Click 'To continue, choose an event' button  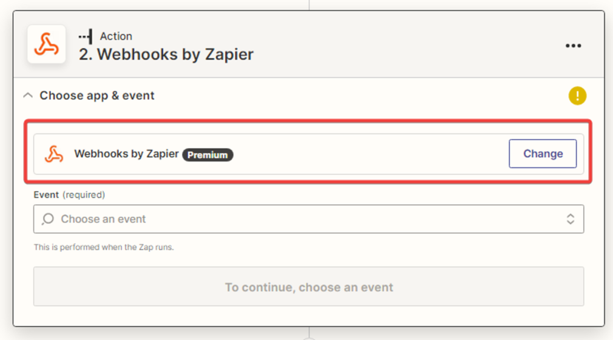click(x=308, y=287)
